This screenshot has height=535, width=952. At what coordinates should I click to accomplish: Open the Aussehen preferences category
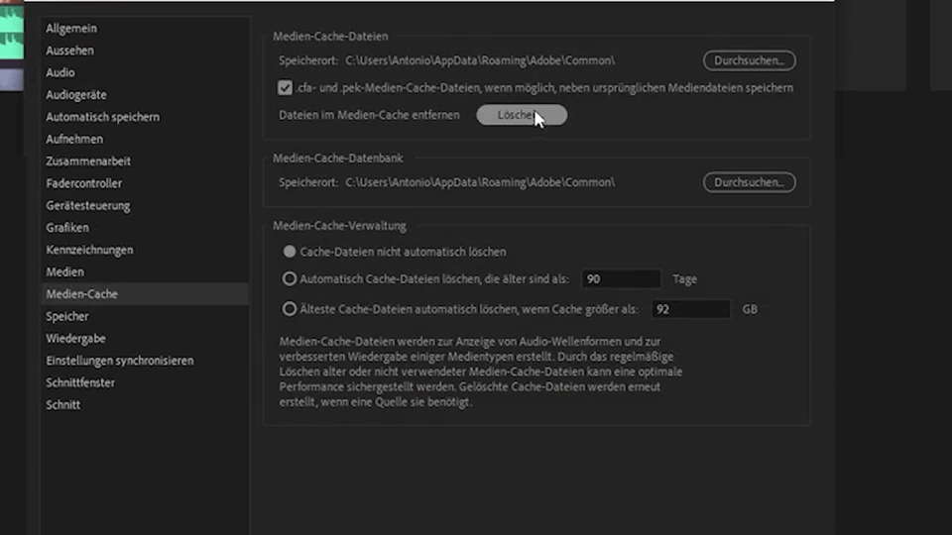click(70, 51)
